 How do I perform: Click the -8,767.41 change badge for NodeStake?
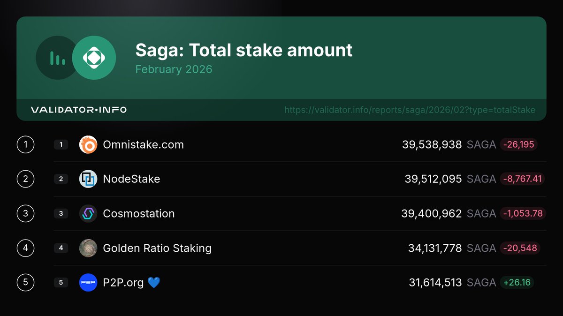pos(522,179)
